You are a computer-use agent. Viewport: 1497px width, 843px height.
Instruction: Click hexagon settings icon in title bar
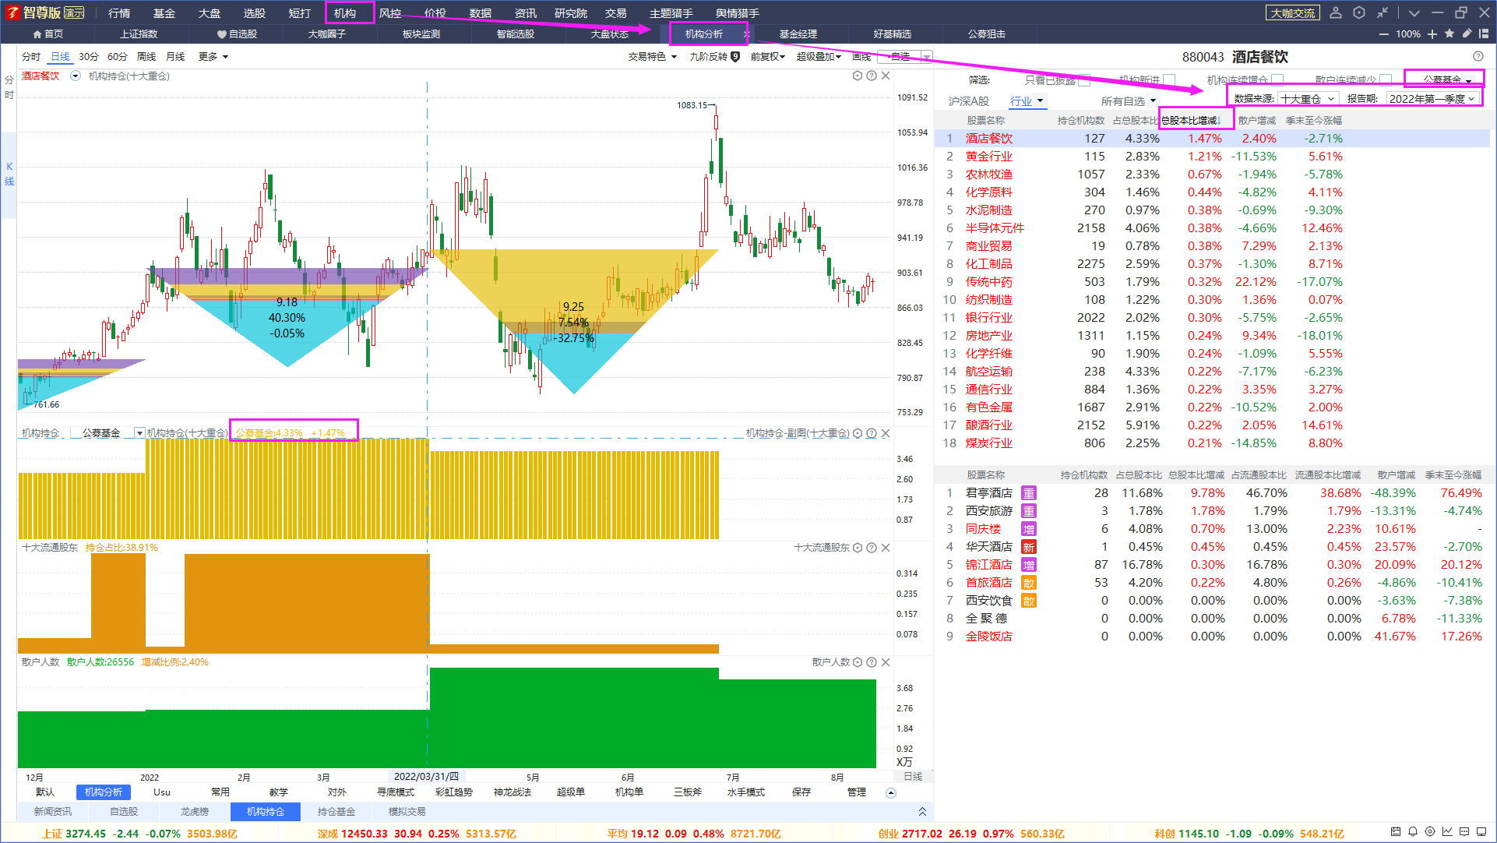click(x=1359, y=12)
